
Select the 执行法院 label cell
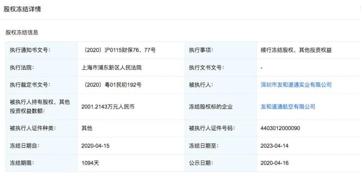42,67
